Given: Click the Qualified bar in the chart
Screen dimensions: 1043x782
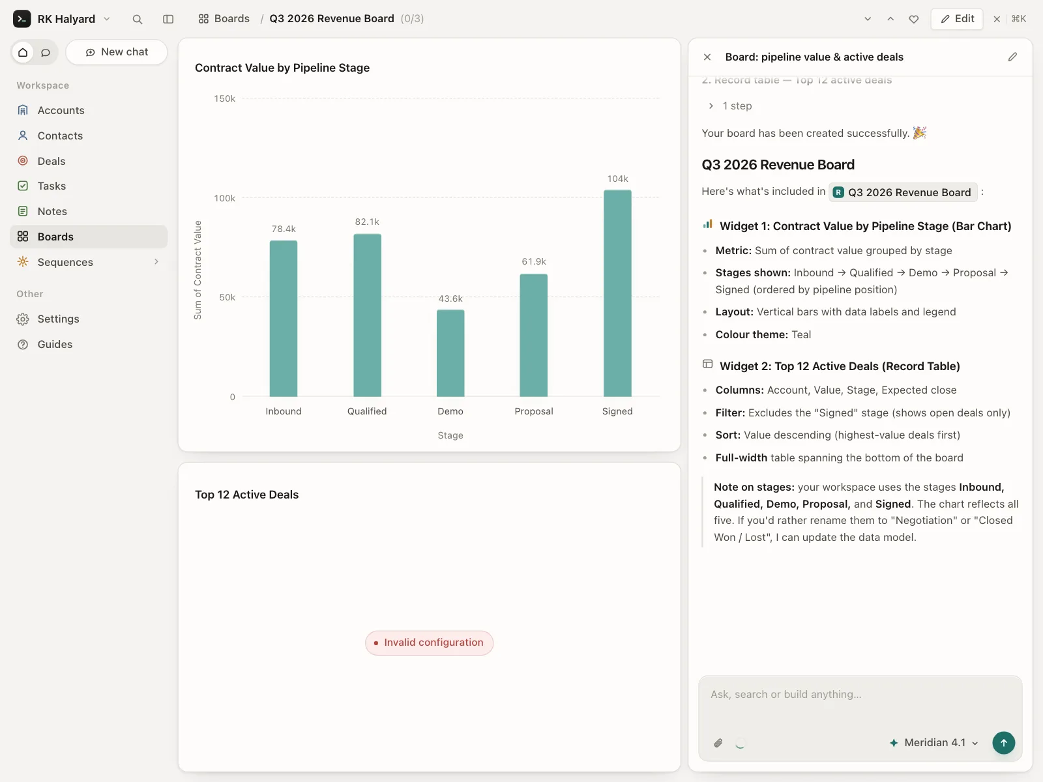Looking at the screenshot, I should click(x=367, y=315).
